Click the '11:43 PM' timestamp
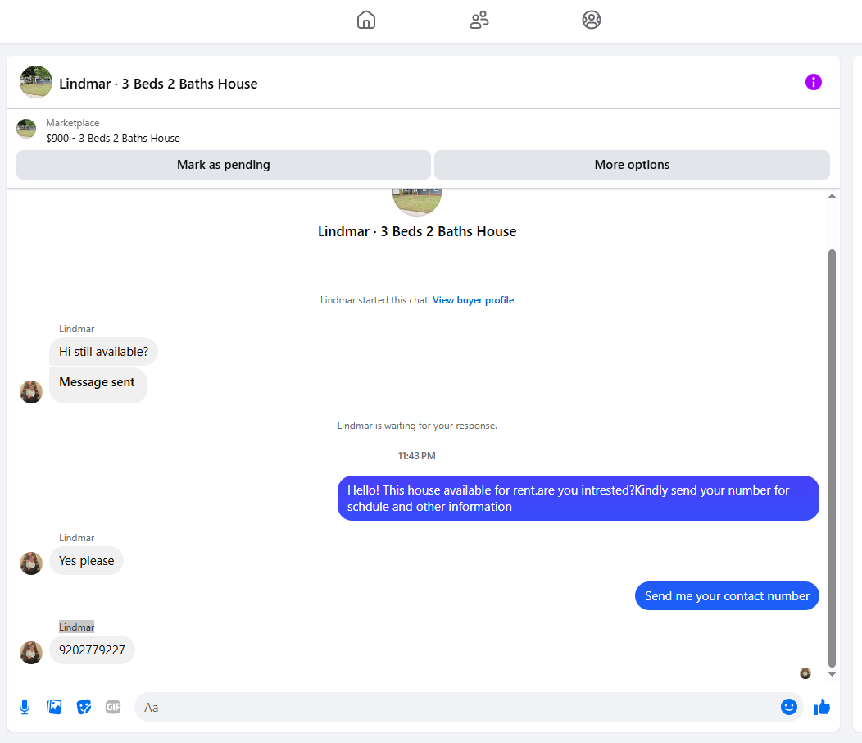This screenshot has width=862, height=743. pyautogui.click(x=417, y=456)
